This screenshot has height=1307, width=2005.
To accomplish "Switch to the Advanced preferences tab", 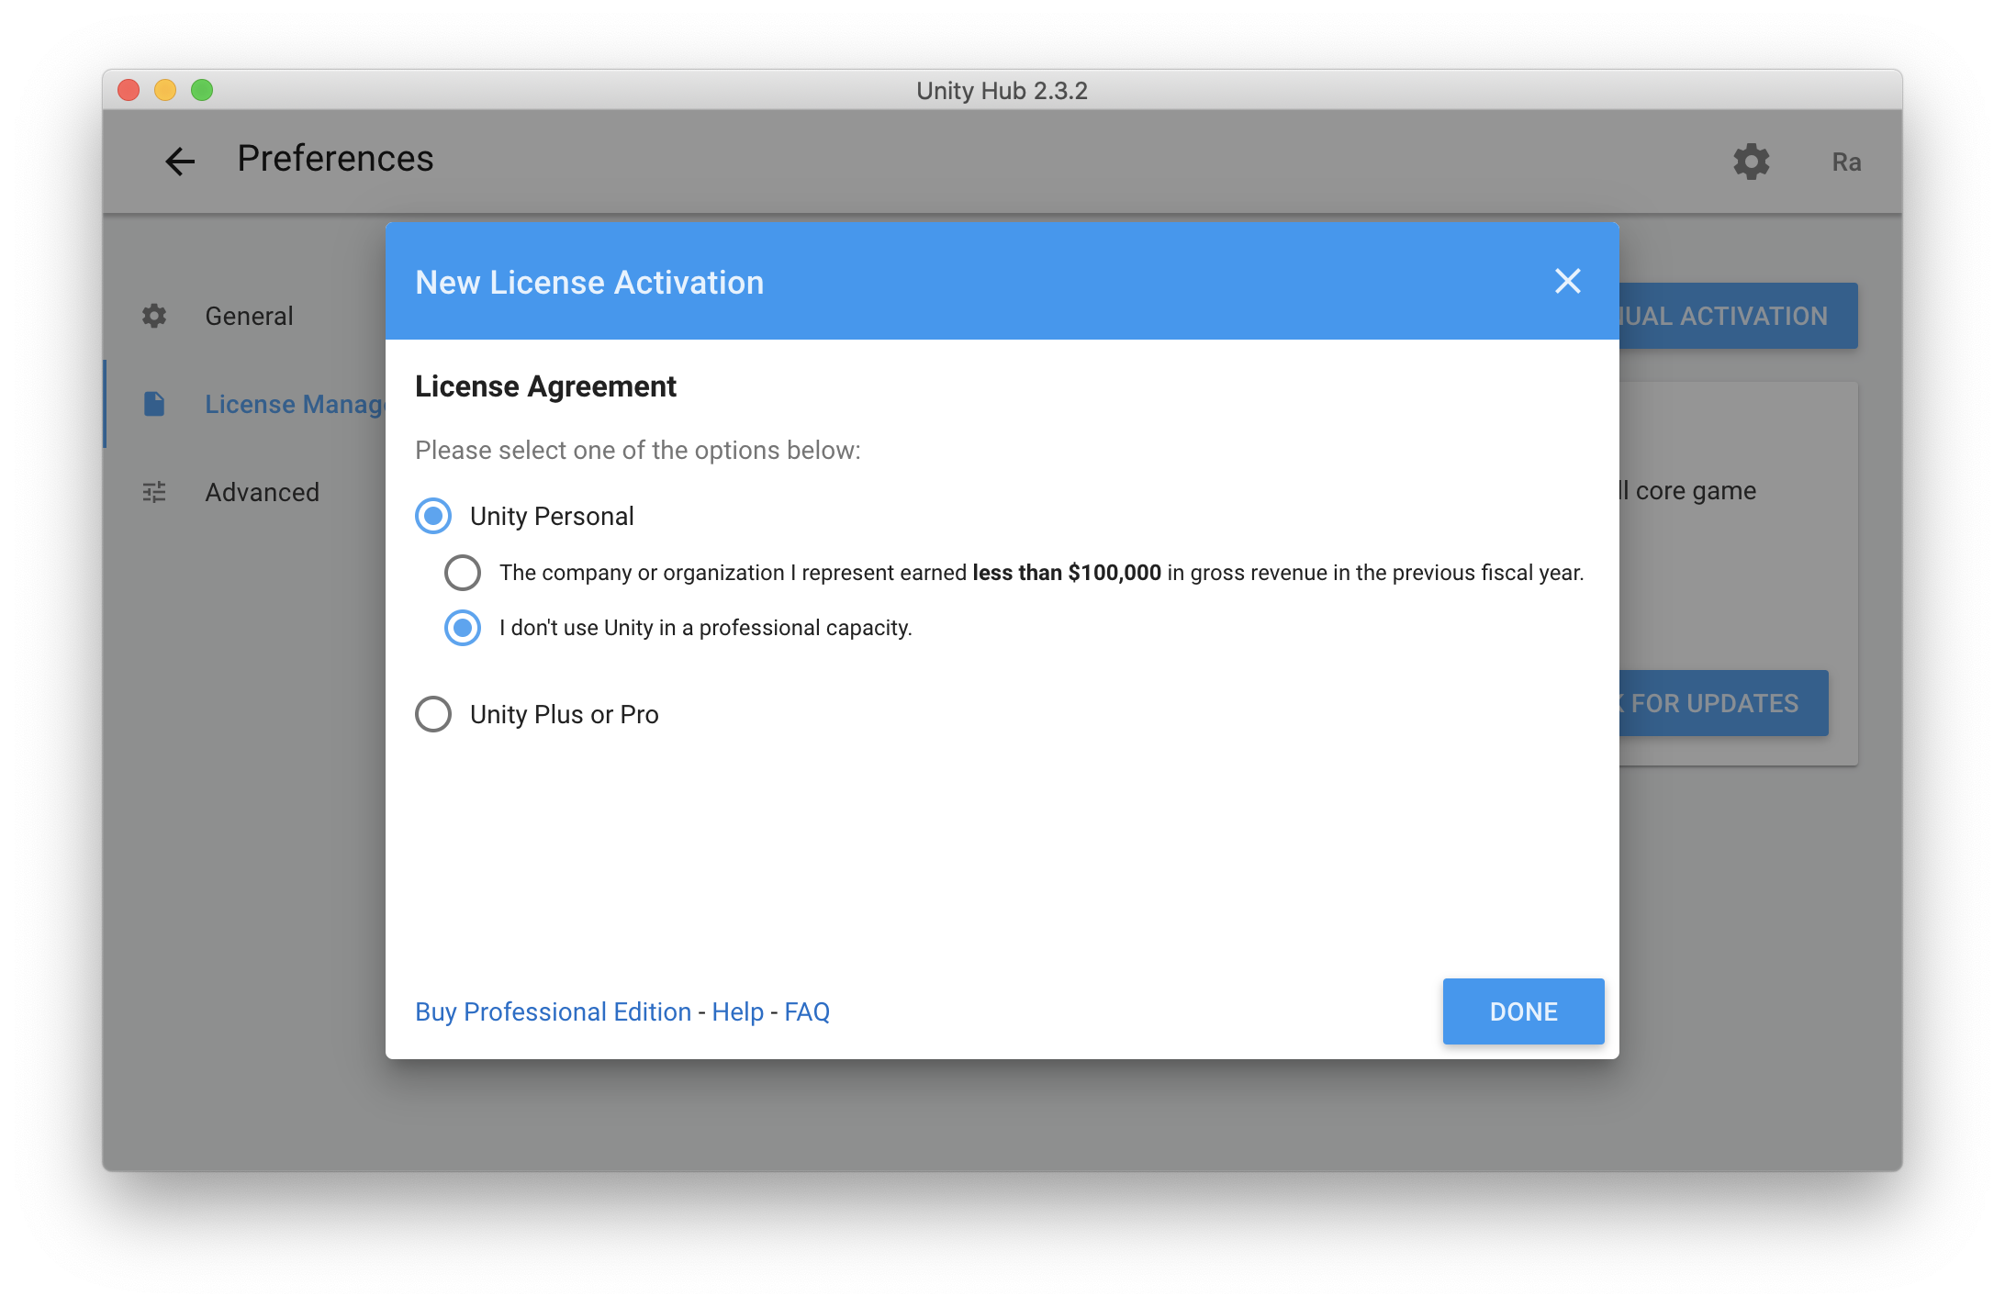I will (262, 492).
